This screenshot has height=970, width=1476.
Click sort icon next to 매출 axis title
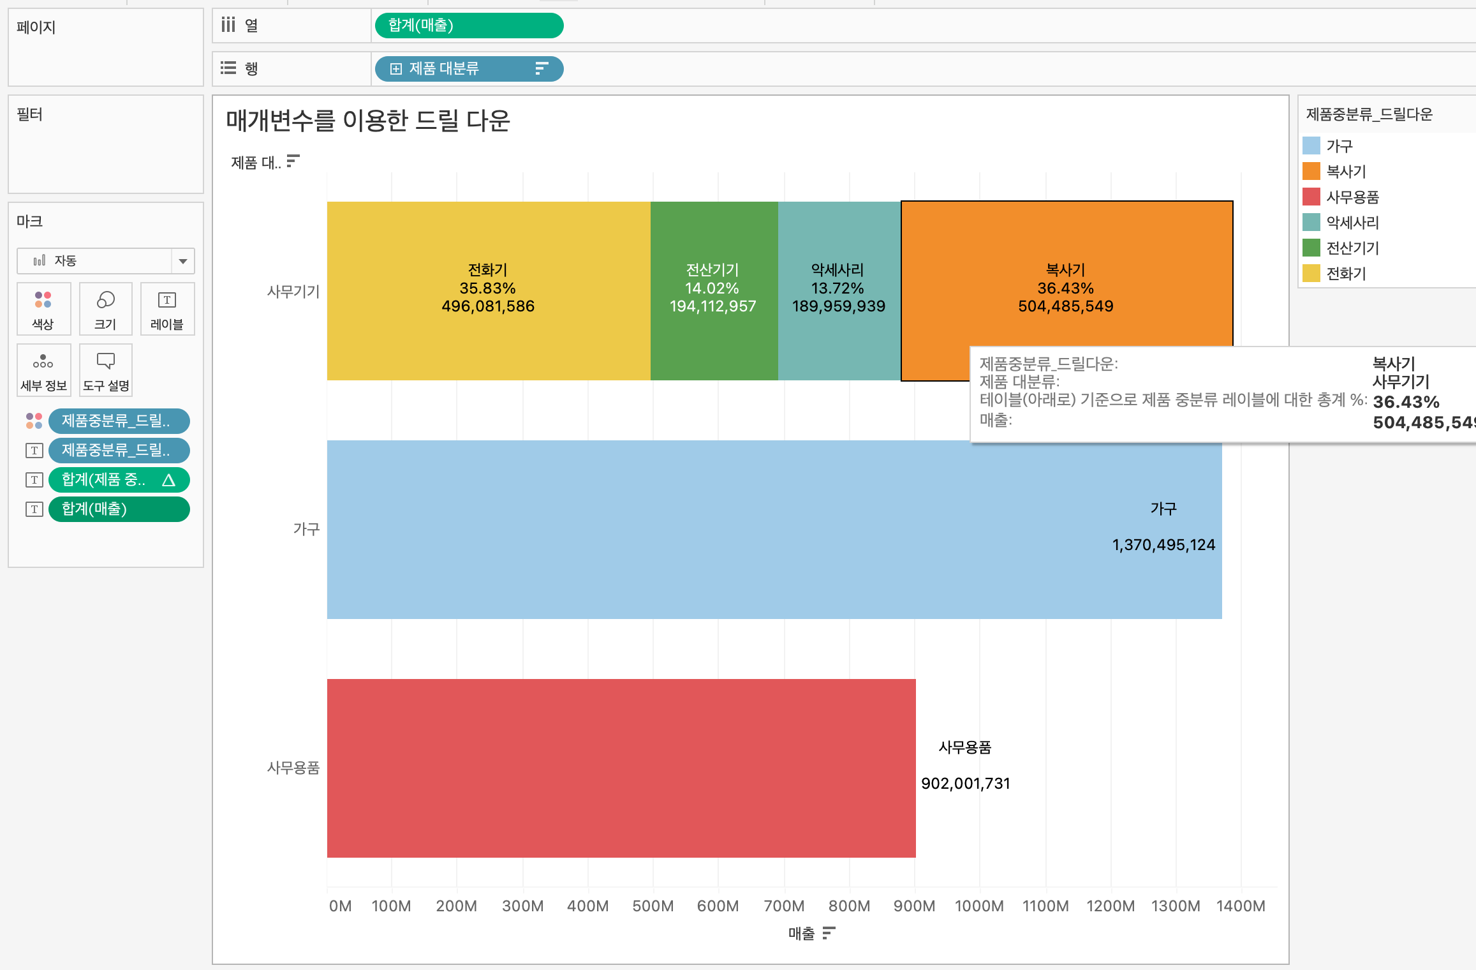(x=829, y=934)
